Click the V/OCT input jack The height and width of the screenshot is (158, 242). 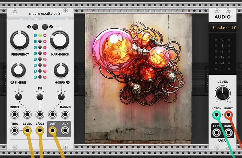[40, 131]
